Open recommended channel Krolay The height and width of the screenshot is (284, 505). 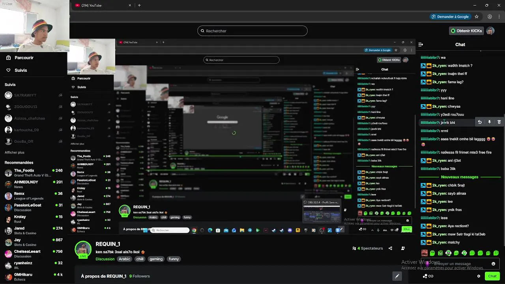coord(34,219)
